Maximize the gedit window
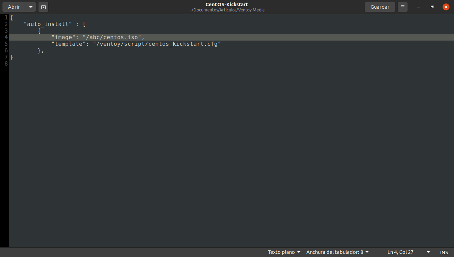454x257 pixels. coord(432,7)
